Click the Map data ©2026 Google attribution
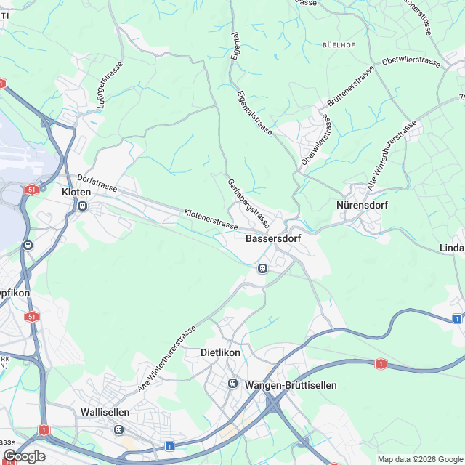The height and width of the screenshot is (465, 465). (421, 459)
